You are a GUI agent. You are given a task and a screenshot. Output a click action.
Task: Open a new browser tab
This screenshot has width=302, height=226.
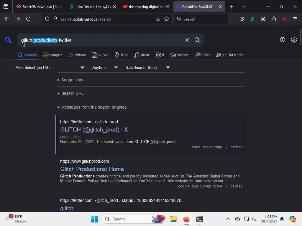(x=232, y=7)
